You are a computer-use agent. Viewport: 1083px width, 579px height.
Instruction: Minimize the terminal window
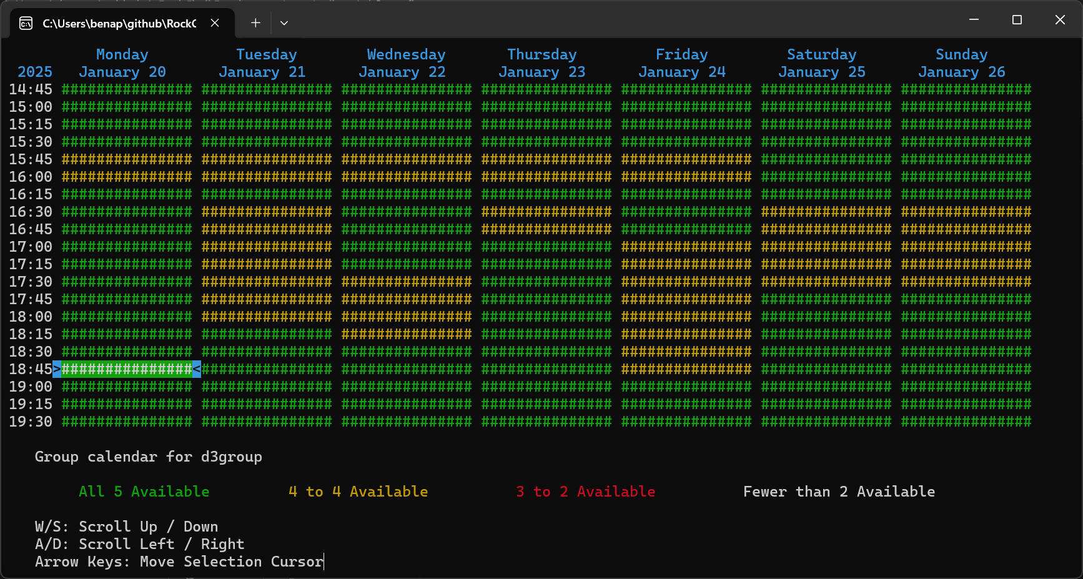974,20
